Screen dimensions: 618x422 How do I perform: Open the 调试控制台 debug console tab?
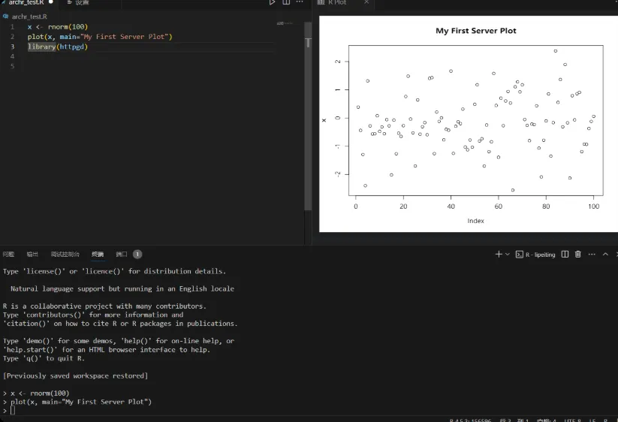coord(65,254)
